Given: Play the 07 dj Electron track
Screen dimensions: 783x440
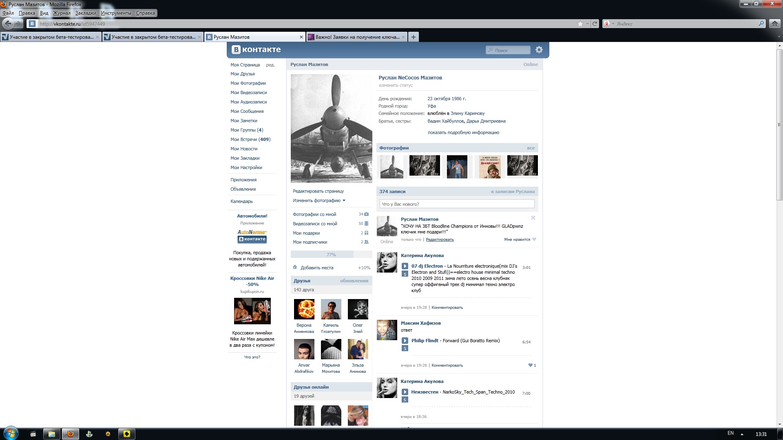Looking at the screenshot, I should tap(405, 266).
